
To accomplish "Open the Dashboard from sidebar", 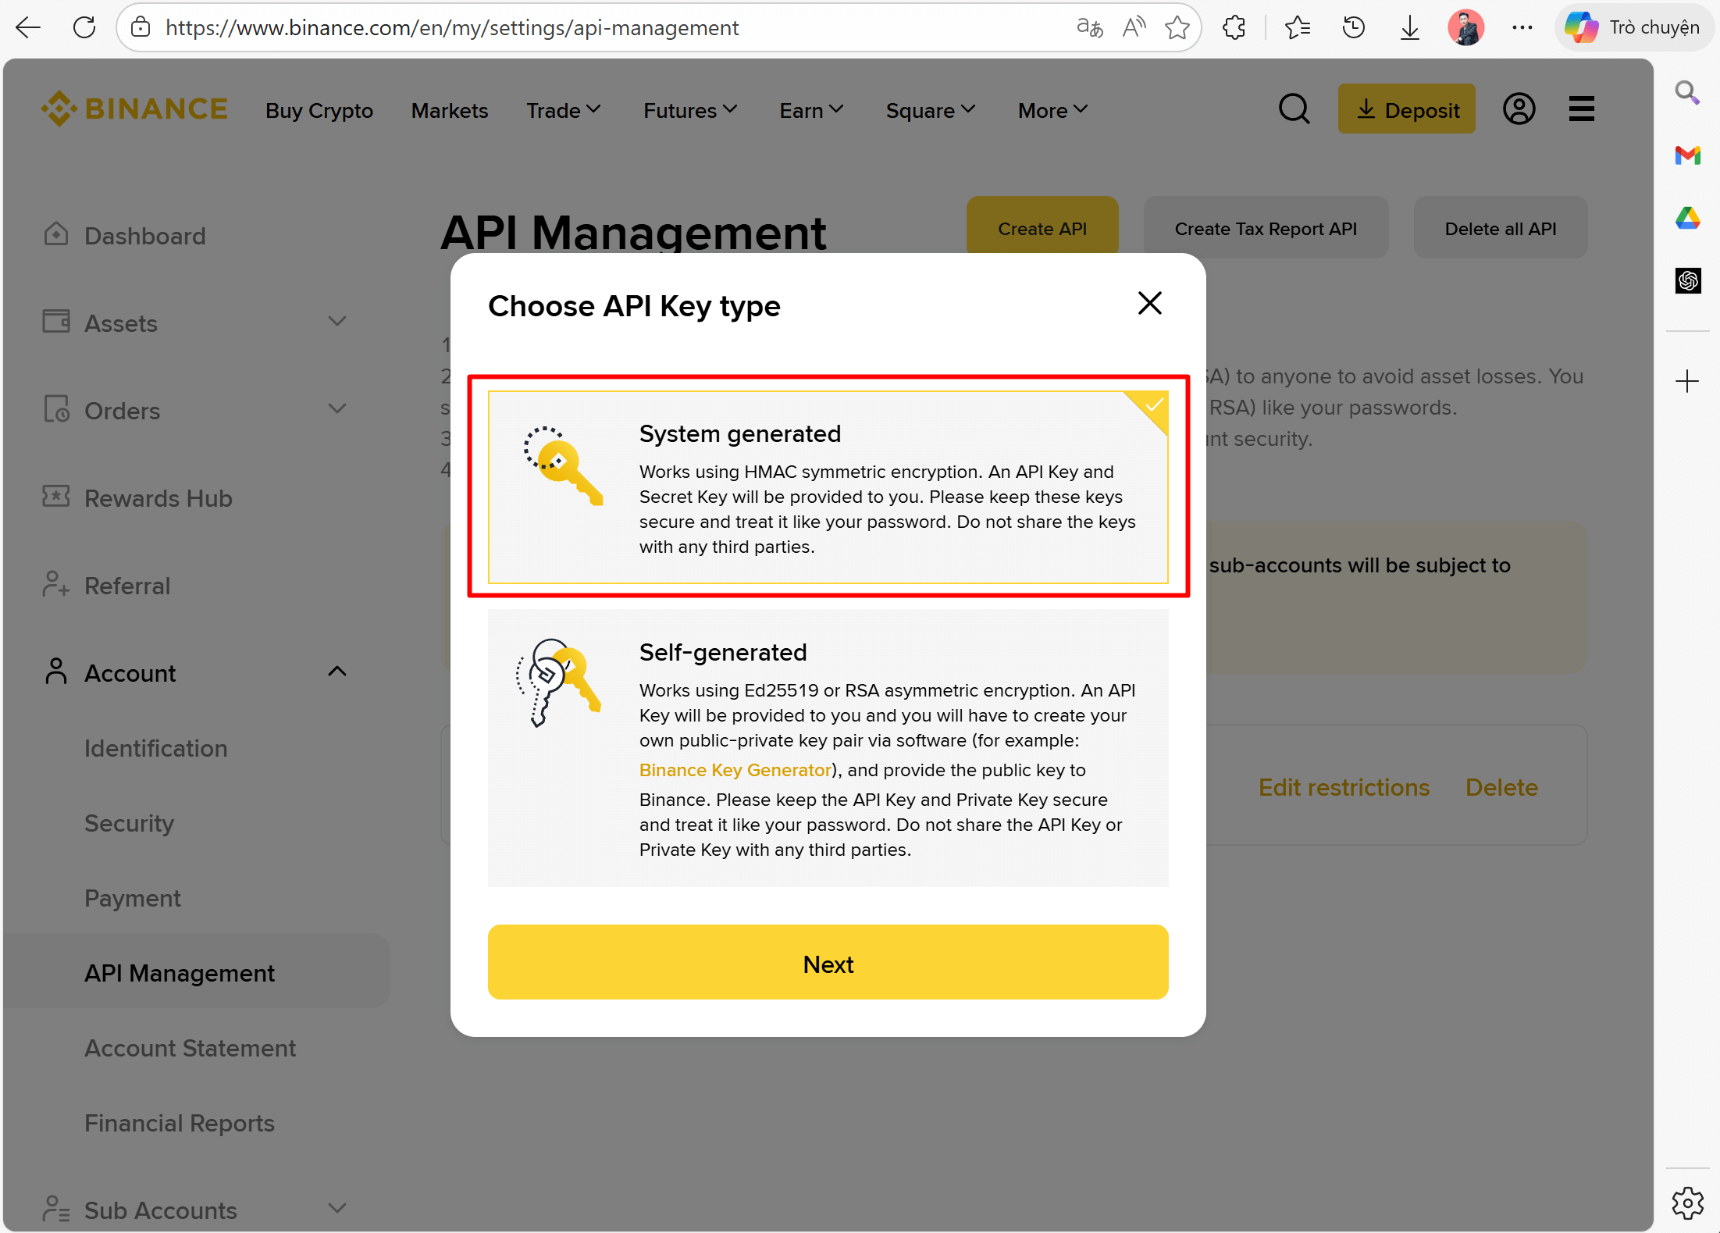I will (144, 235).
